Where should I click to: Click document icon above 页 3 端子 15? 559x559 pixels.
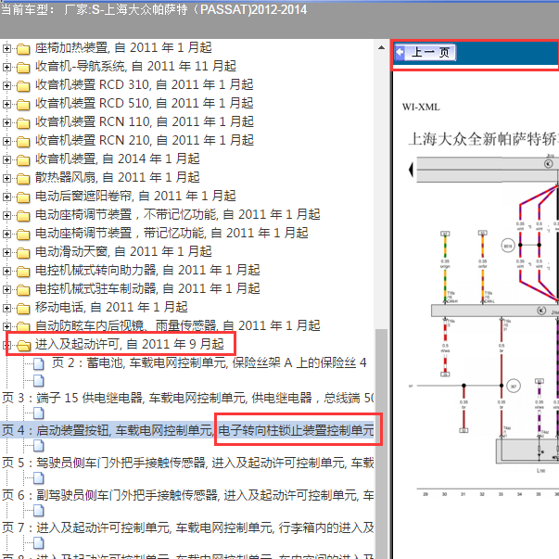click(39, 381)
